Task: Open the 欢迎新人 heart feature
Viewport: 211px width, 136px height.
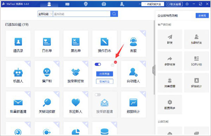Action: coord(76,104)
